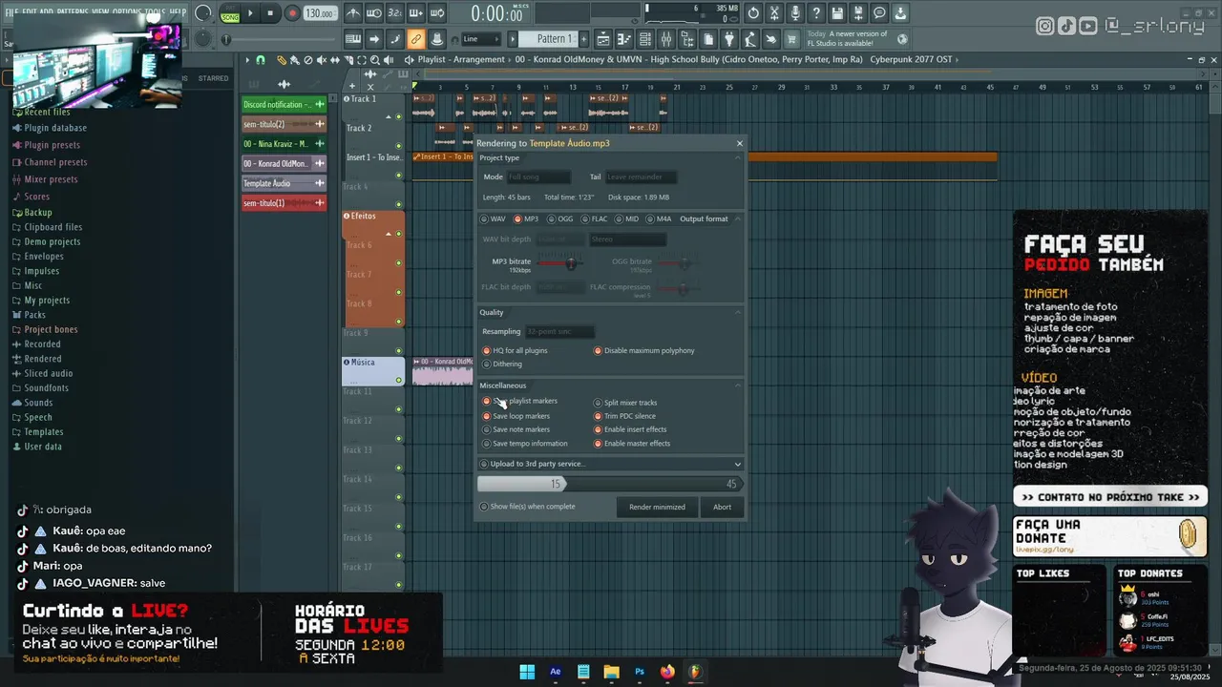The image size is (1222, 687).
Task: Click the undo history icon
Action: (753, 13)
